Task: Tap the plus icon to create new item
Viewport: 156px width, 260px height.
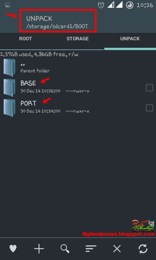Action: tap(39, 249)
